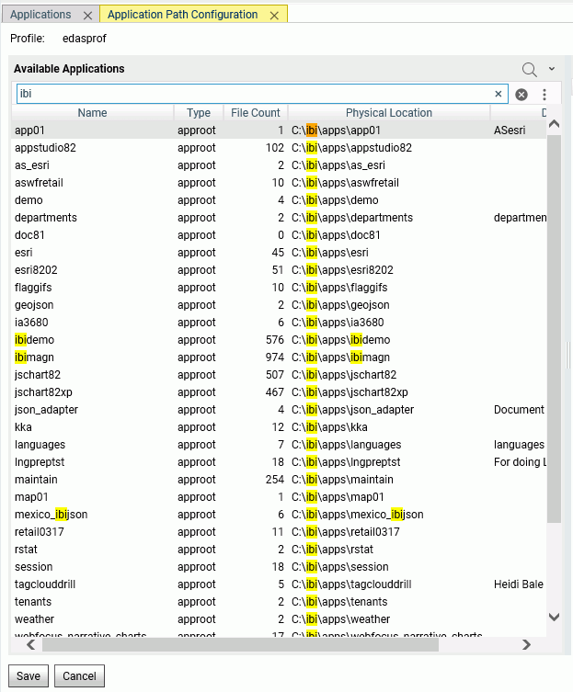Sort by the Type column header

pyautogui.click(x=199, y=113)
